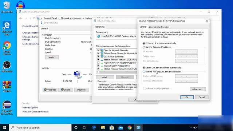This screenshot has width=233, height=131.
Task: Go to Network and Internet breadcrumb
Action: (x=71, y=18)
